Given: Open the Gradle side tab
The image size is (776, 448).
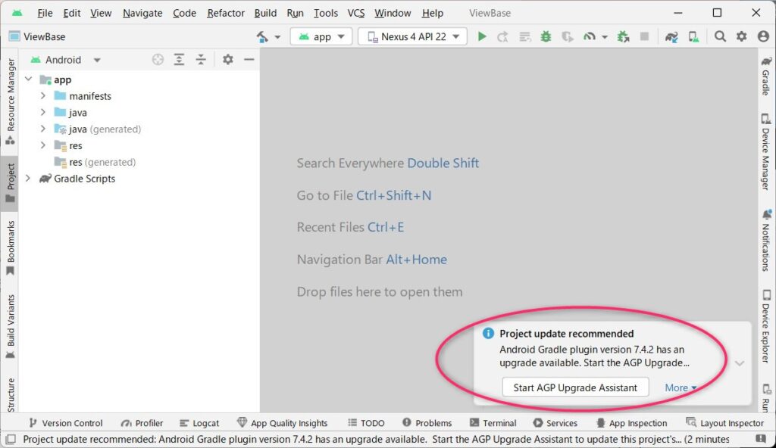Looking at the screenshot, I should click(x=766, y=76).
